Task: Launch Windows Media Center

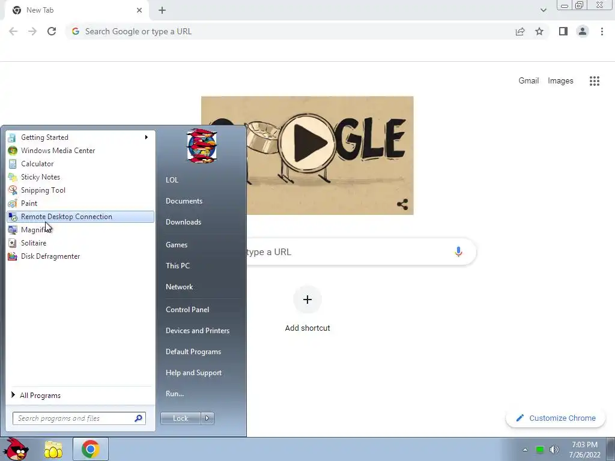Action: tap(80, 151)
